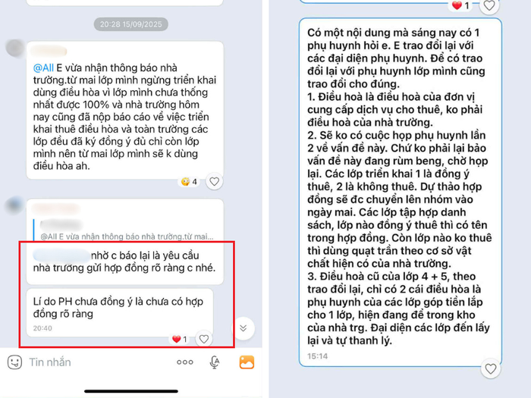Image resolution: width=531 pixels, height=398 pixels.
Task: Jump to latest messages with double-chevron button
Action: pyautogui.click(x=244, y=328)
